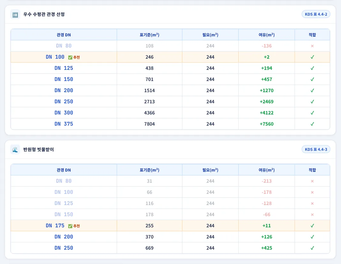Click the pass checkmark in the DN 375 row
341x264 pixels.
click(x=312, y=124)
